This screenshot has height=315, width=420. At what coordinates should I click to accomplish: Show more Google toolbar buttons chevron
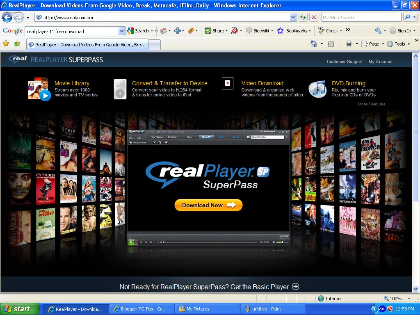[348, 30]
